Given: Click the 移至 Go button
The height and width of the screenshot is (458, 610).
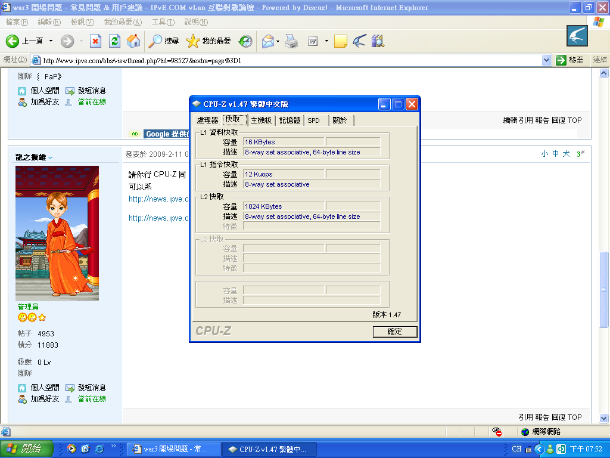Looking at the screenshot, I should tap(570, 60).
